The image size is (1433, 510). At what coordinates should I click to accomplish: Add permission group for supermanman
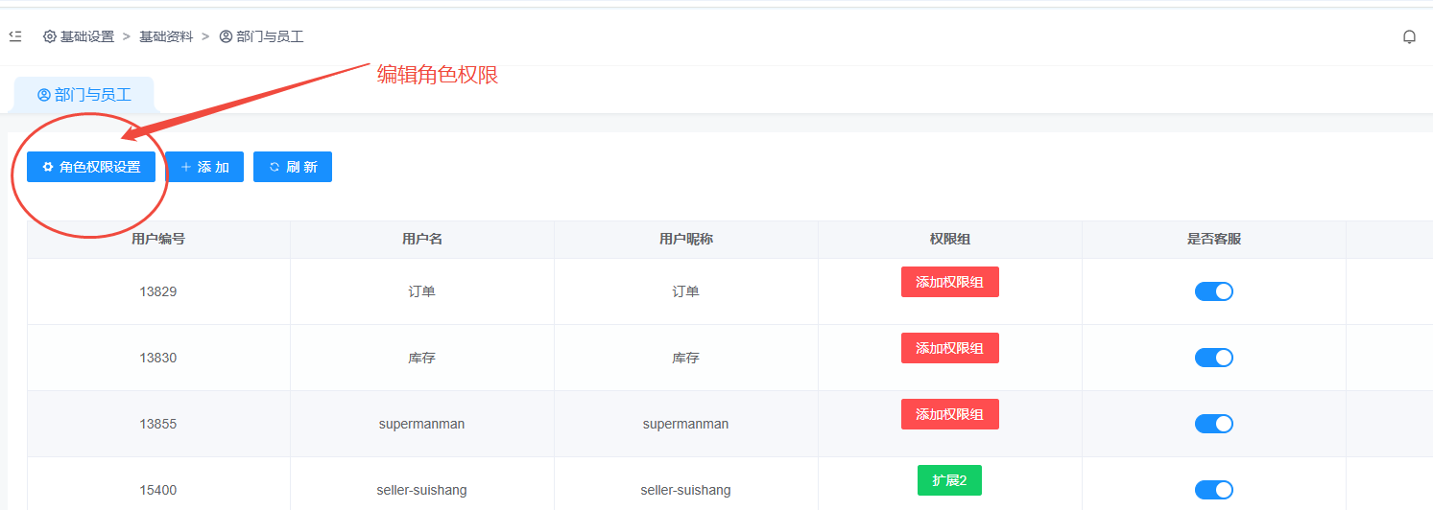(949, 414)
